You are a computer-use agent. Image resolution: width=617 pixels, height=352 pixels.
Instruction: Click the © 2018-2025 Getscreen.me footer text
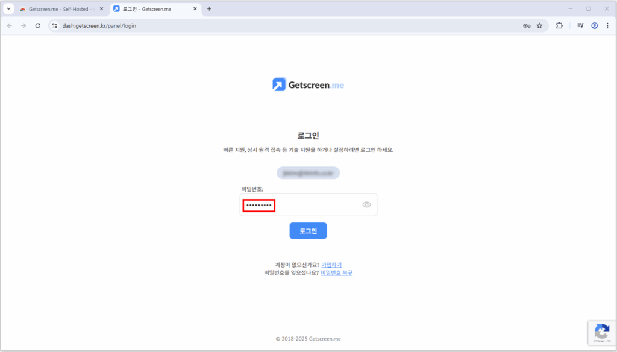[x=308, y=339]
